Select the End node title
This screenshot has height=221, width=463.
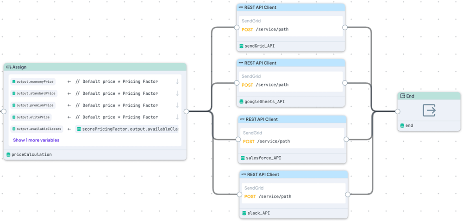pyautogui.click(x=410, y=96)
